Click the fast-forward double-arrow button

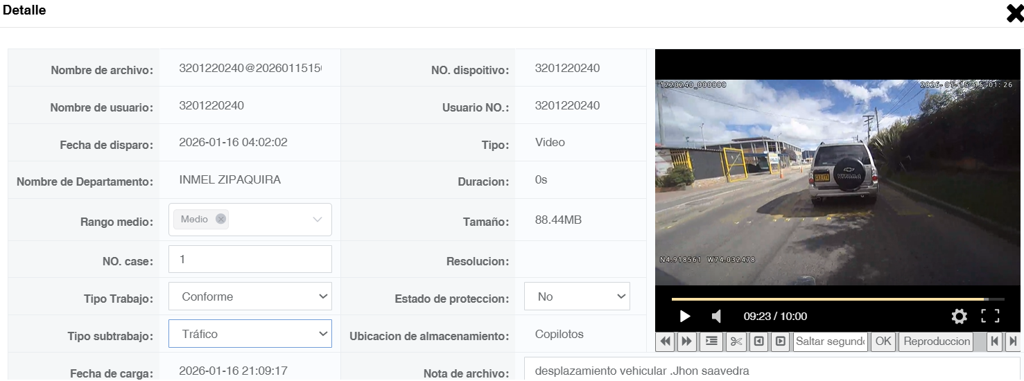(x=687, y=341)
